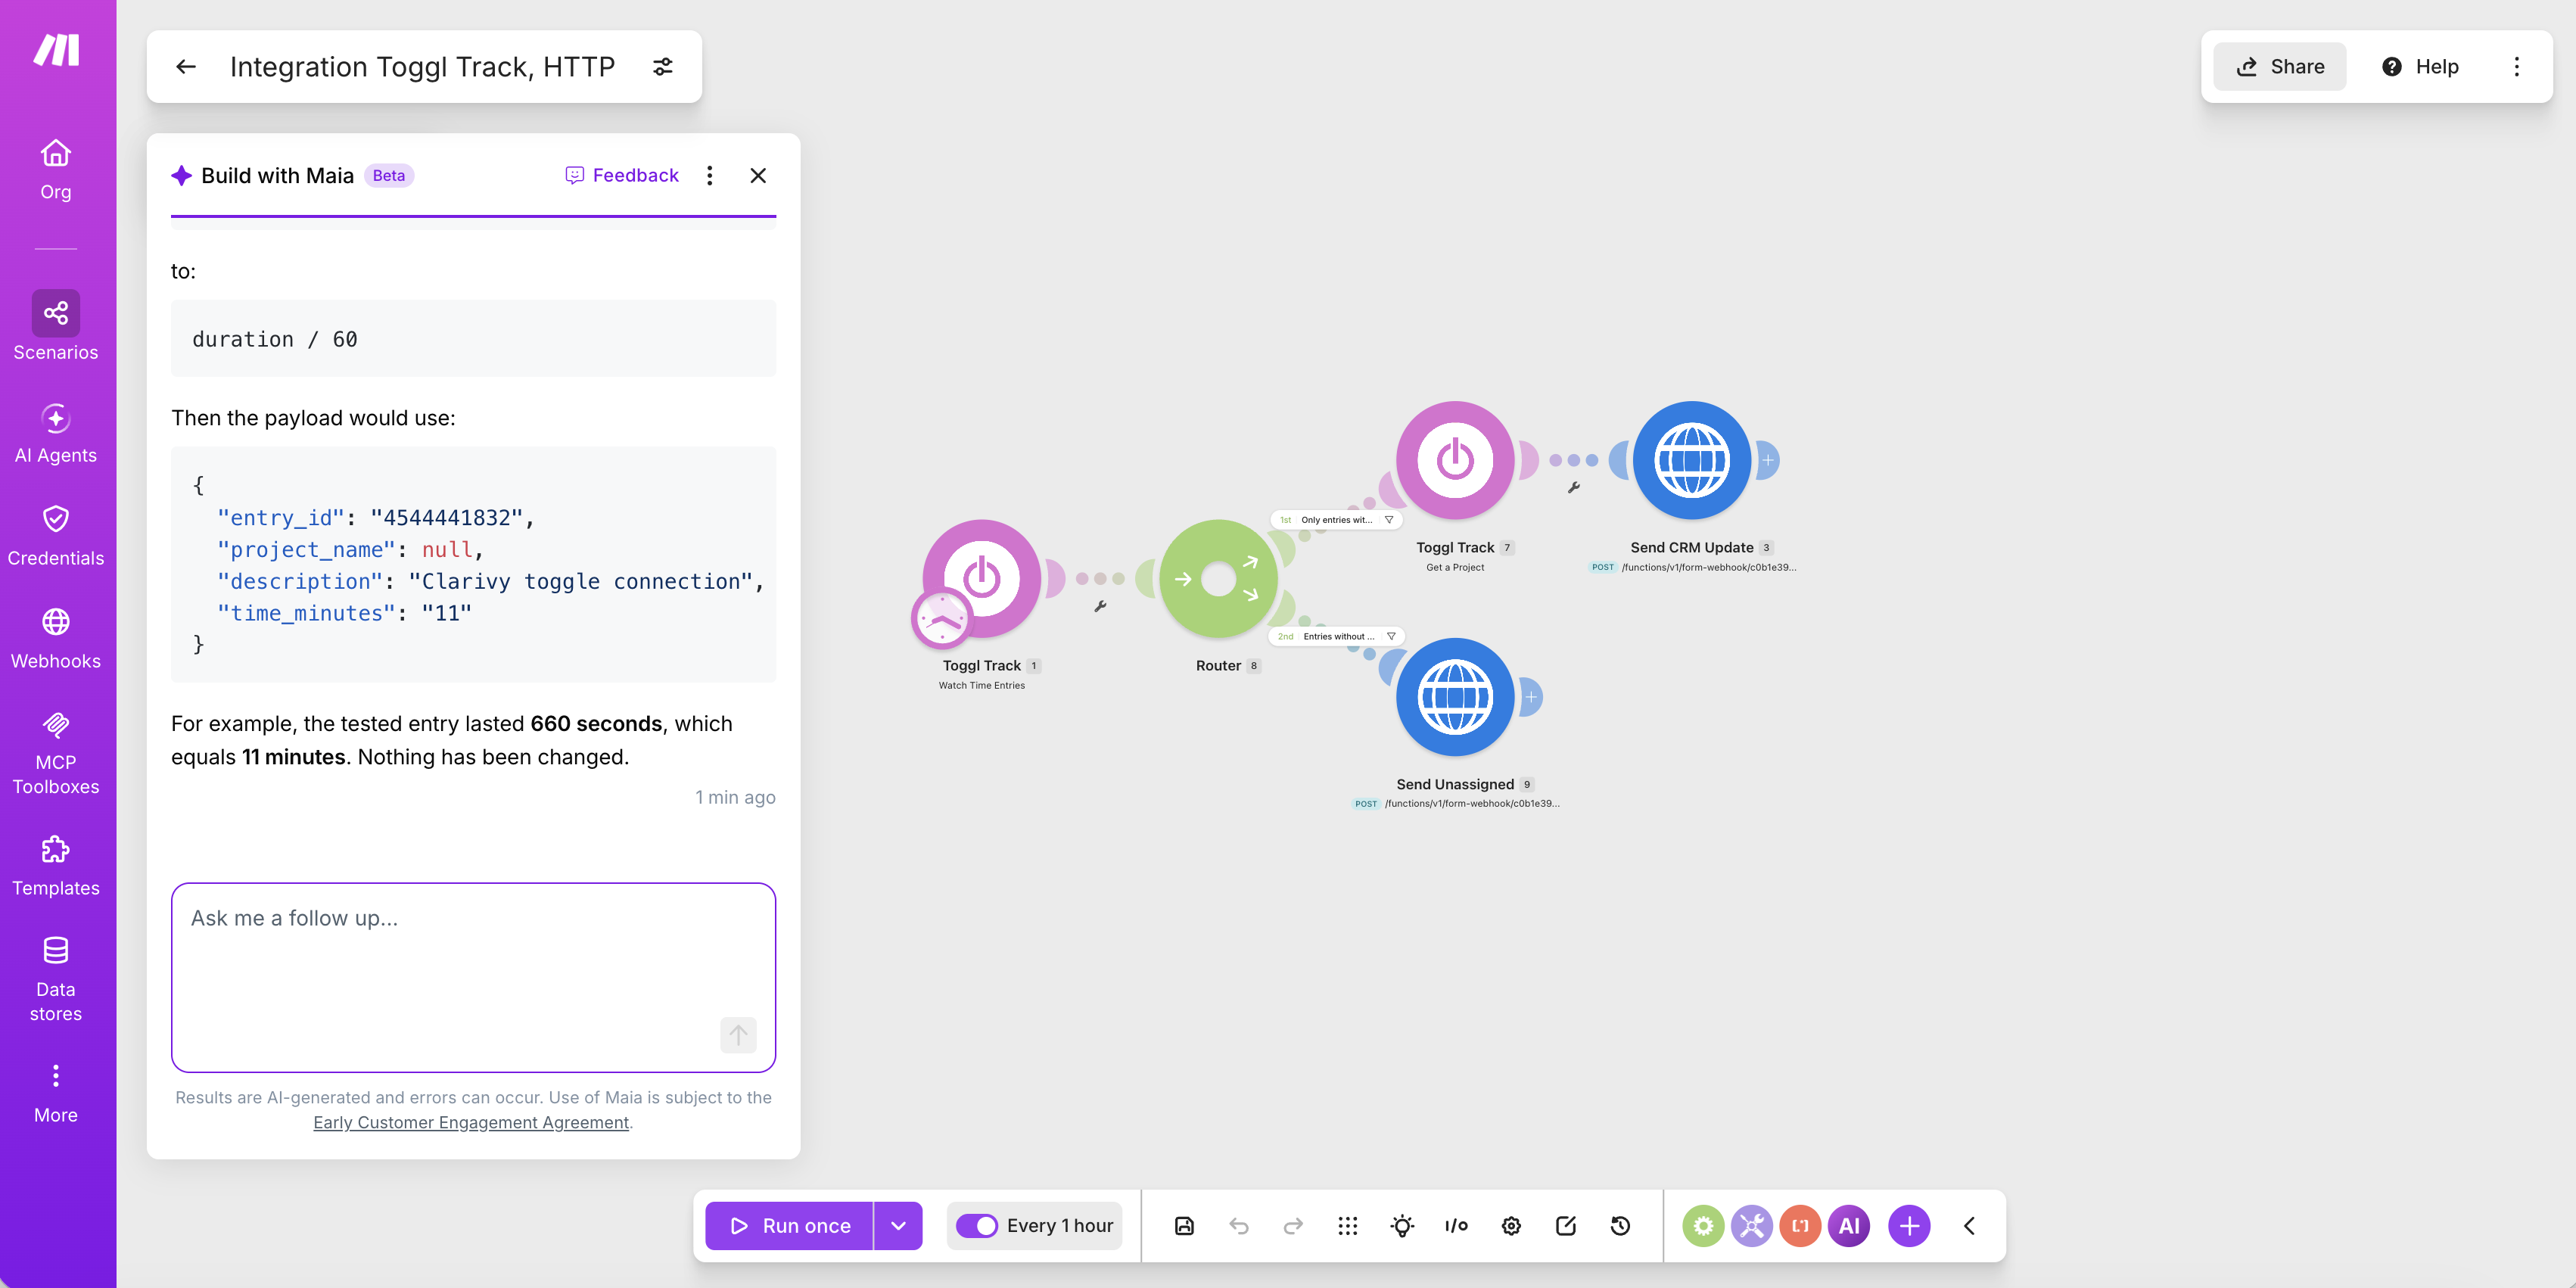This screenshot has width=2576, height=1288.
Task: Click the Run once button
Action: click(x=789, y=1225)
